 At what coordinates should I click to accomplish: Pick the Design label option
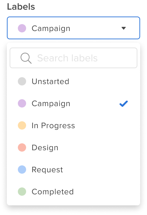[x=73, y=147]
